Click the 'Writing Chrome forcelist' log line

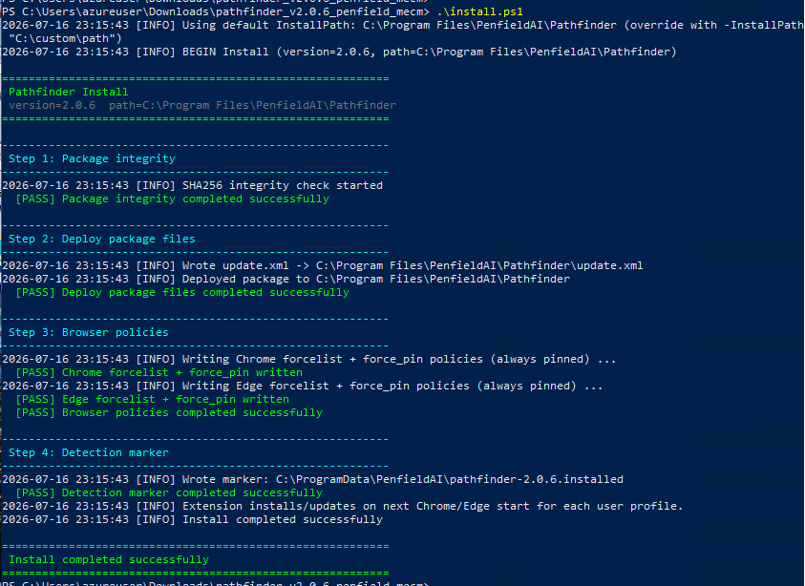pyautogui.click(x=309, y=359)
